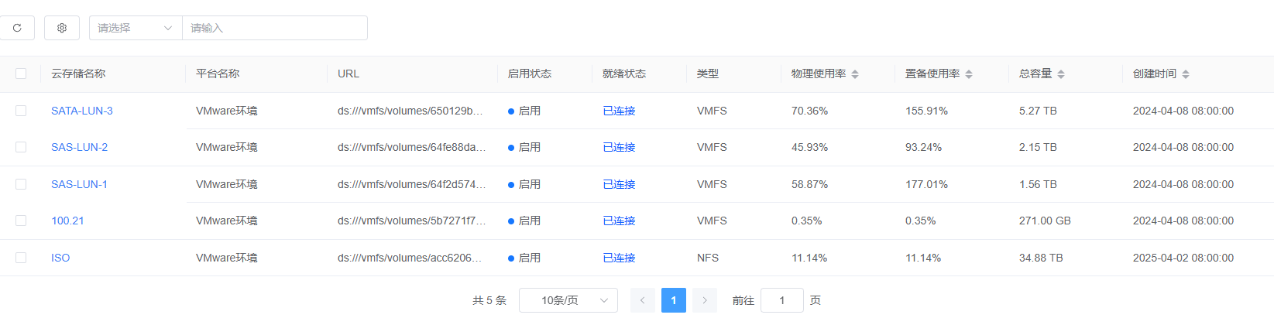Open the SAS-LUN-2 storage link
This screenshot has height=325, width=1274.
pos(79,147)
